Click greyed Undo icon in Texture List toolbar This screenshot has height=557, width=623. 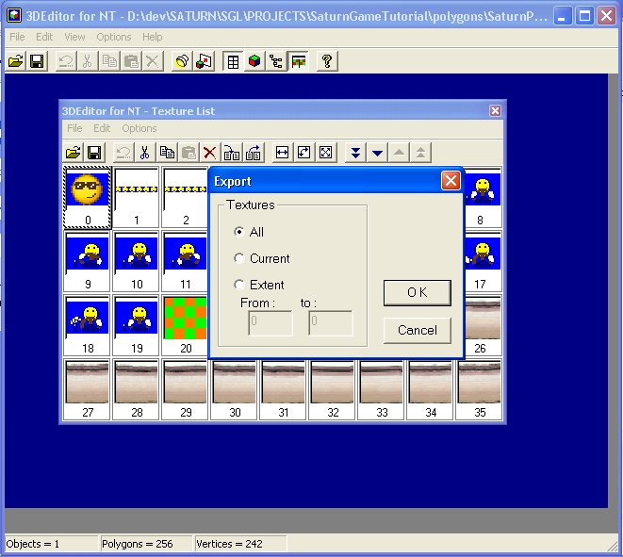(123, 153)
